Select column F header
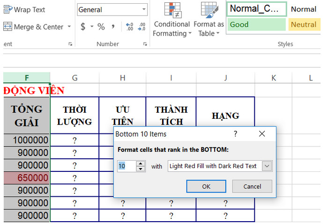The width and height of the screenshot is (328, 224). coord(27,78)
